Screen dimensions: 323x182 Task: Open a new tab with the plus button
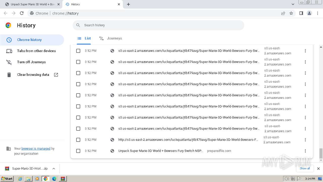coord(128,4)
